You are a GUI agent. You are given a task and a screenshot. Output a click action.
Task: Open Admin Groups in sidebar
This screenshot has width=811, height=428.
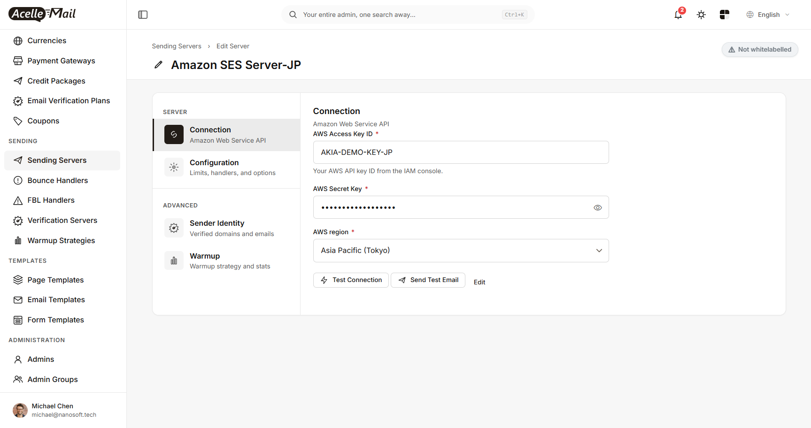(62, 379)
